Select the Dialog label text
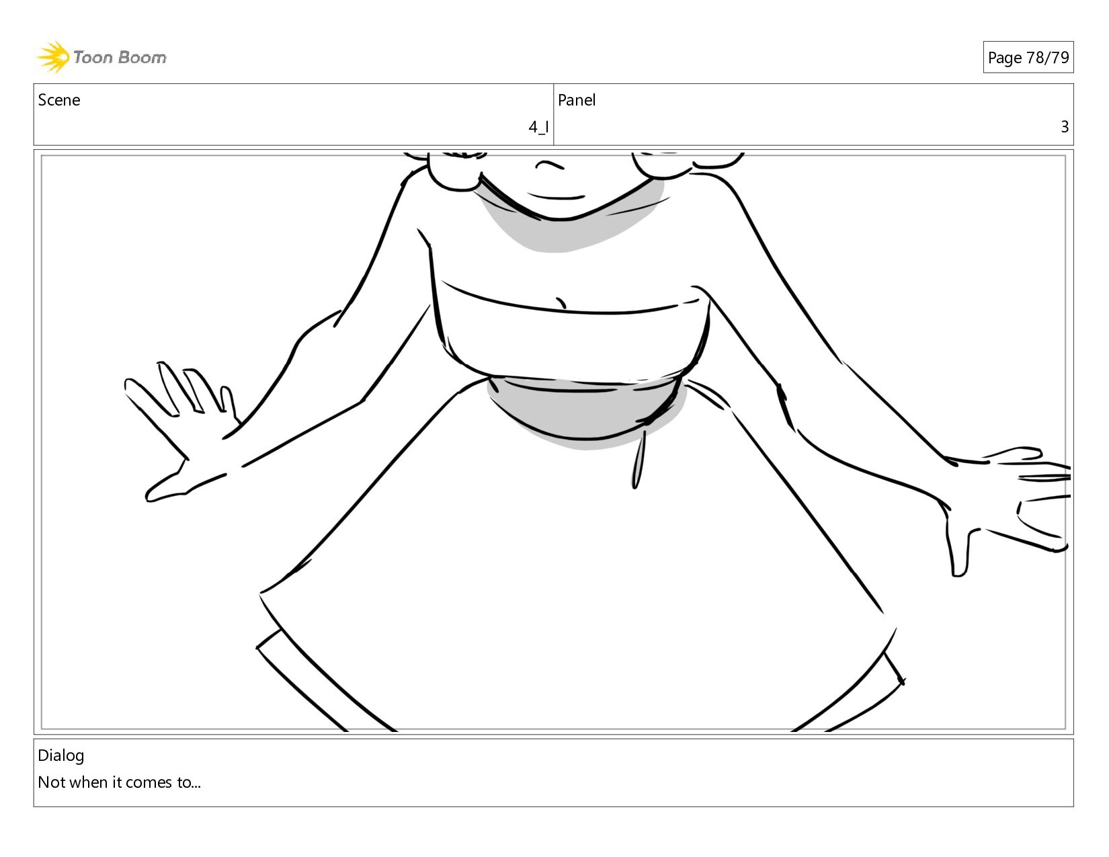 (x=61, y=756)
